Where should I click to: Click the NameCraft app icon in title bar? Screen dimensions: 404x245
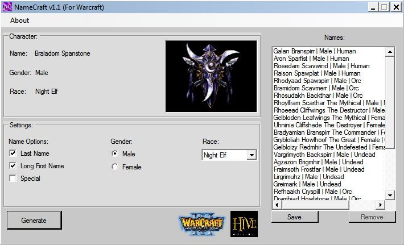(7, 7)
